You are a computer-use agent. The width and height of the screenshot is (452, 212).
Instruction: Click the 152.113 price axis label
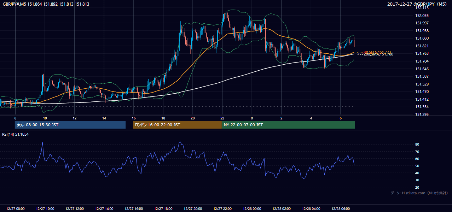coord(422,8)
